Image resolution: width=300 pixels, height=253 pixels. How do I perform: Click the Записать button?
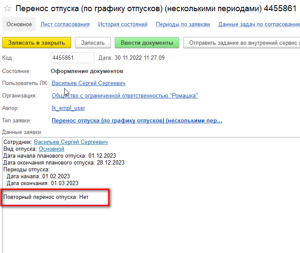point(93,43)
